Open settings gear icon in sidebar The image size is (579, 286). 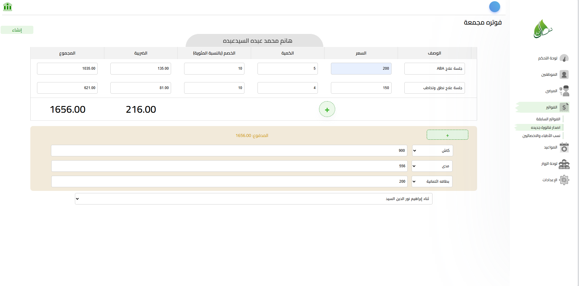[564, 180]
